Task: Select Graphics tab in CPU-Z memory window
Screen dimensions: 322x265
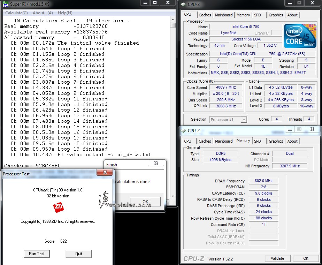Action: click(276, 141)
